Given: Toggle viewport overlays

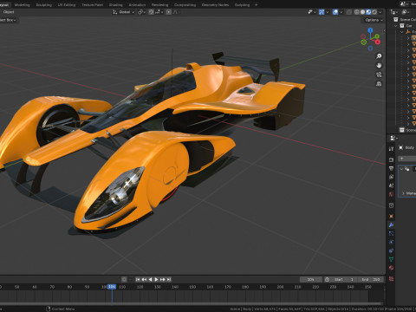Looking at the screenshot, I should click(335, 12).
